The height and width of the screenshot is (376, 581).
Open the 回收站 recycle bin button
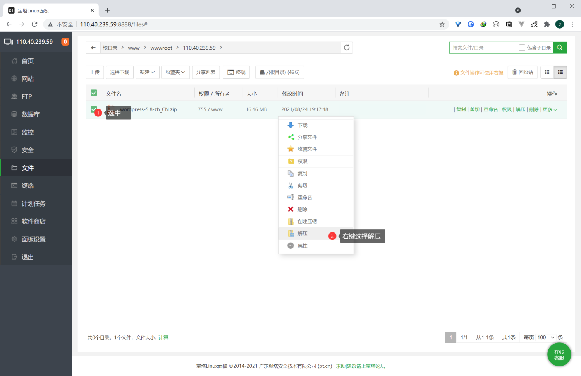pos(523,72)
